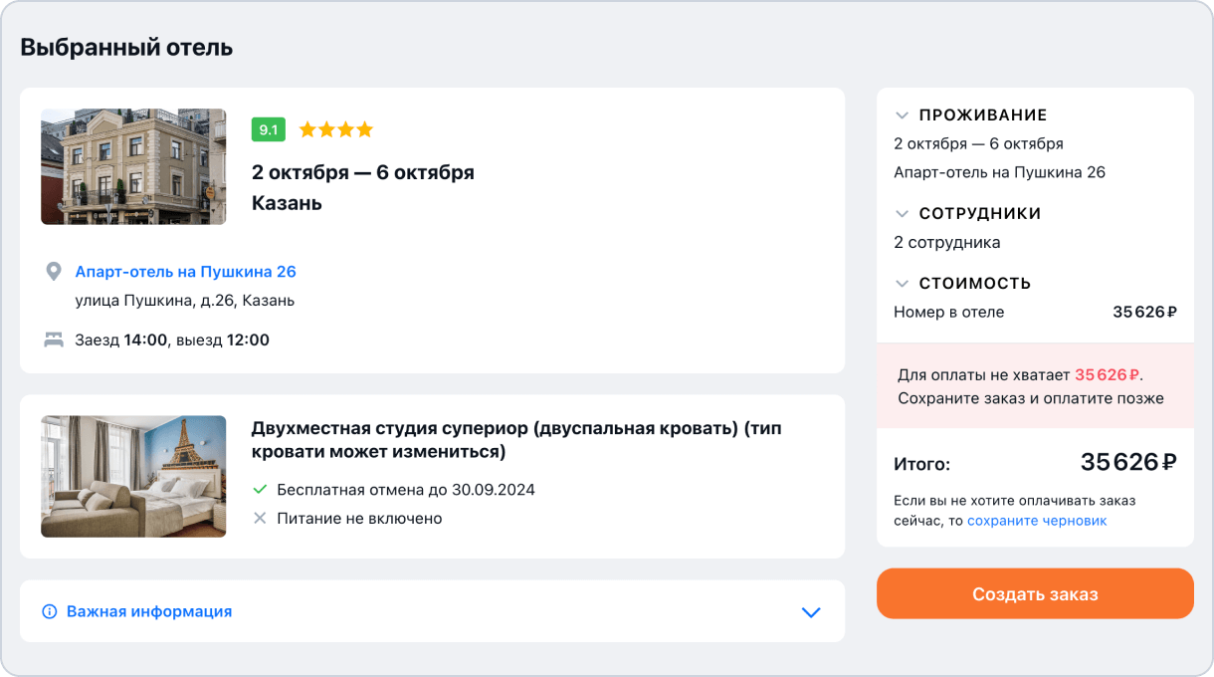Collapse the СТОИМОСТЬ section chevron

903,284
